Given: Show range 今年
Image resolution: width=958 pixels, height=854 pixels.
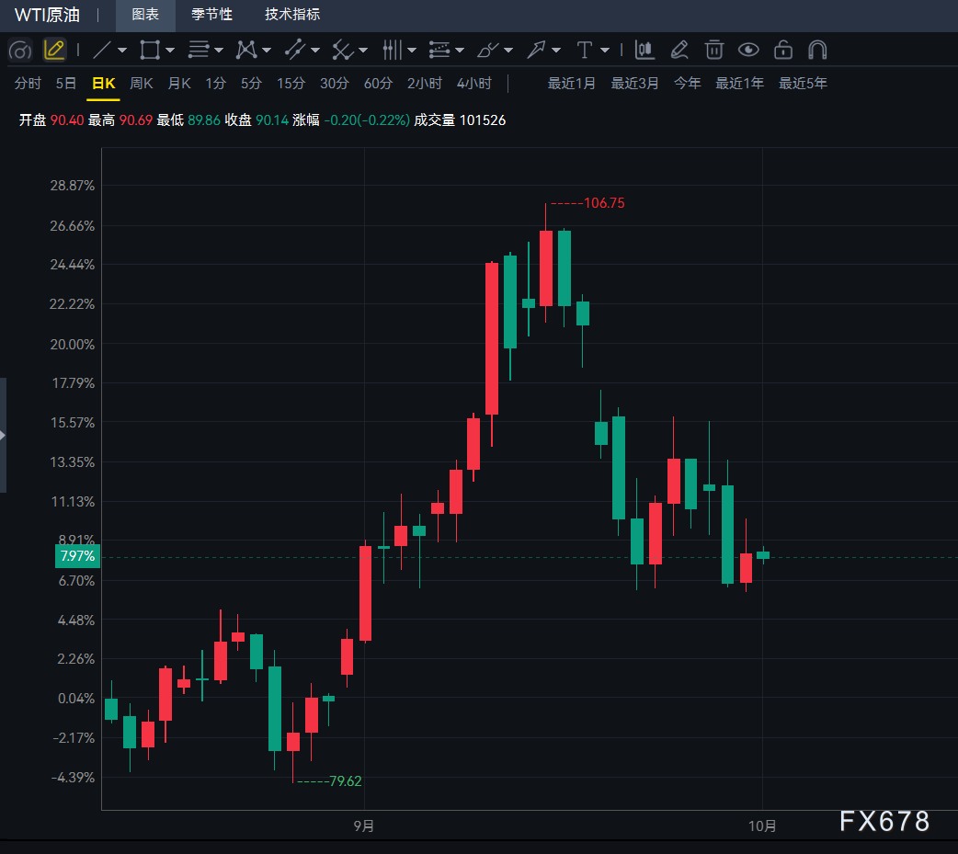Looking at the screenshot, I should 688,83.
